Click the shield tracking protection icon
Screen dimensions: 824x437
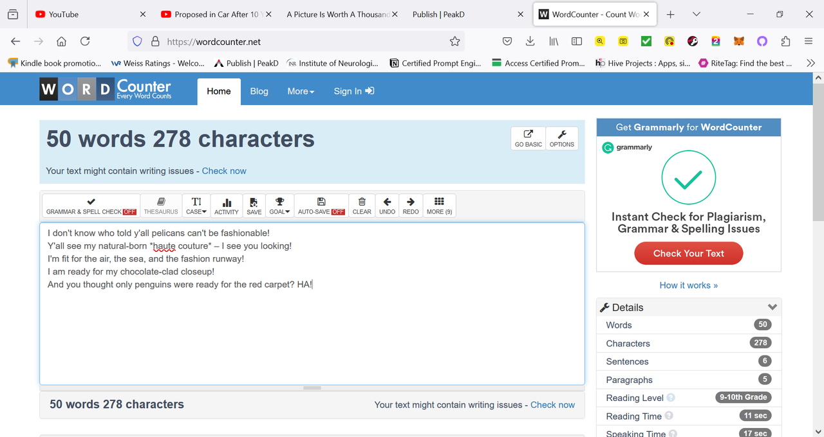137,41
